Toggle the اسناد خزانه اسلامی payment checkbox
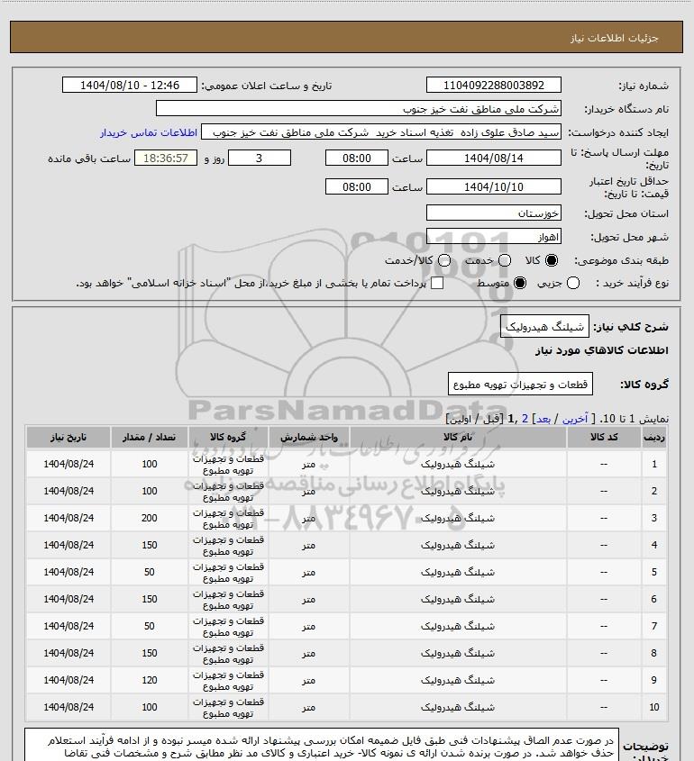 click(437, 283)
